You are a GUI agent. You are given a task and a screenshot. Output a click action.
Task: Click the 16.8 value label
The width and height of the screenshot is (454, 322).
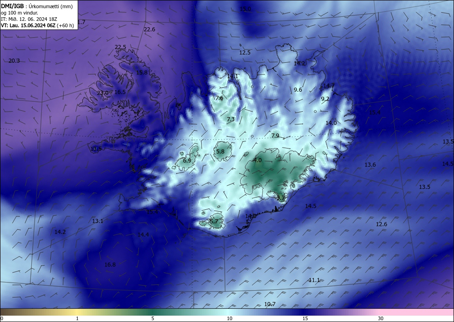pyautogui.click(x=110, y=265)
